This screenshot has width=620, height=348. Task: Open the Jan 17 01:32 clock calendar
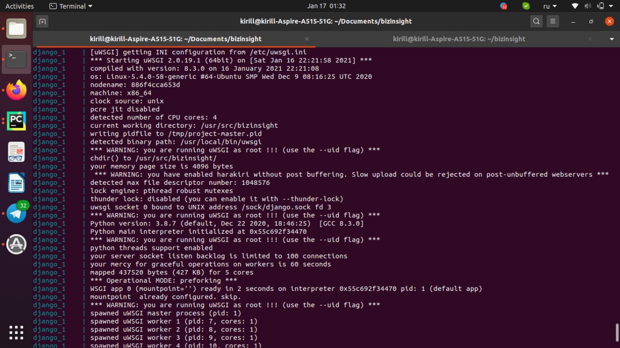coord(326,6)
